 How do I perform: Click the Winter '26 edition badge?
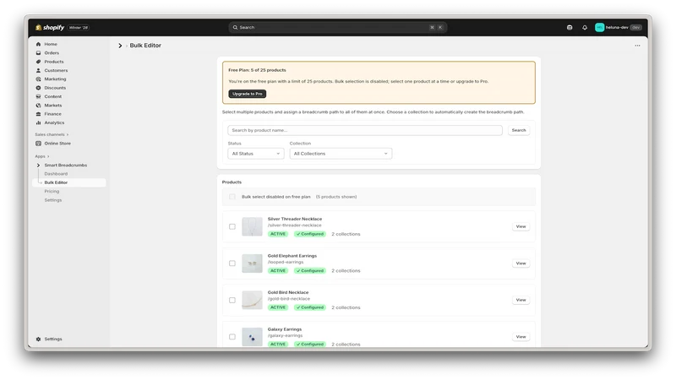(x=79, y=28)
